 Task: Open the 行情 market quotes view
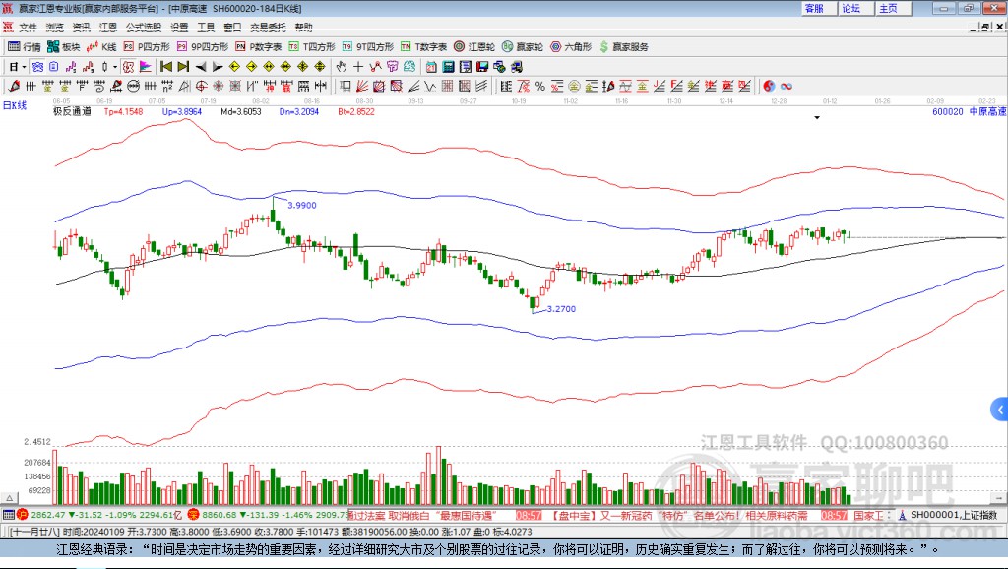tap(25, 46)
